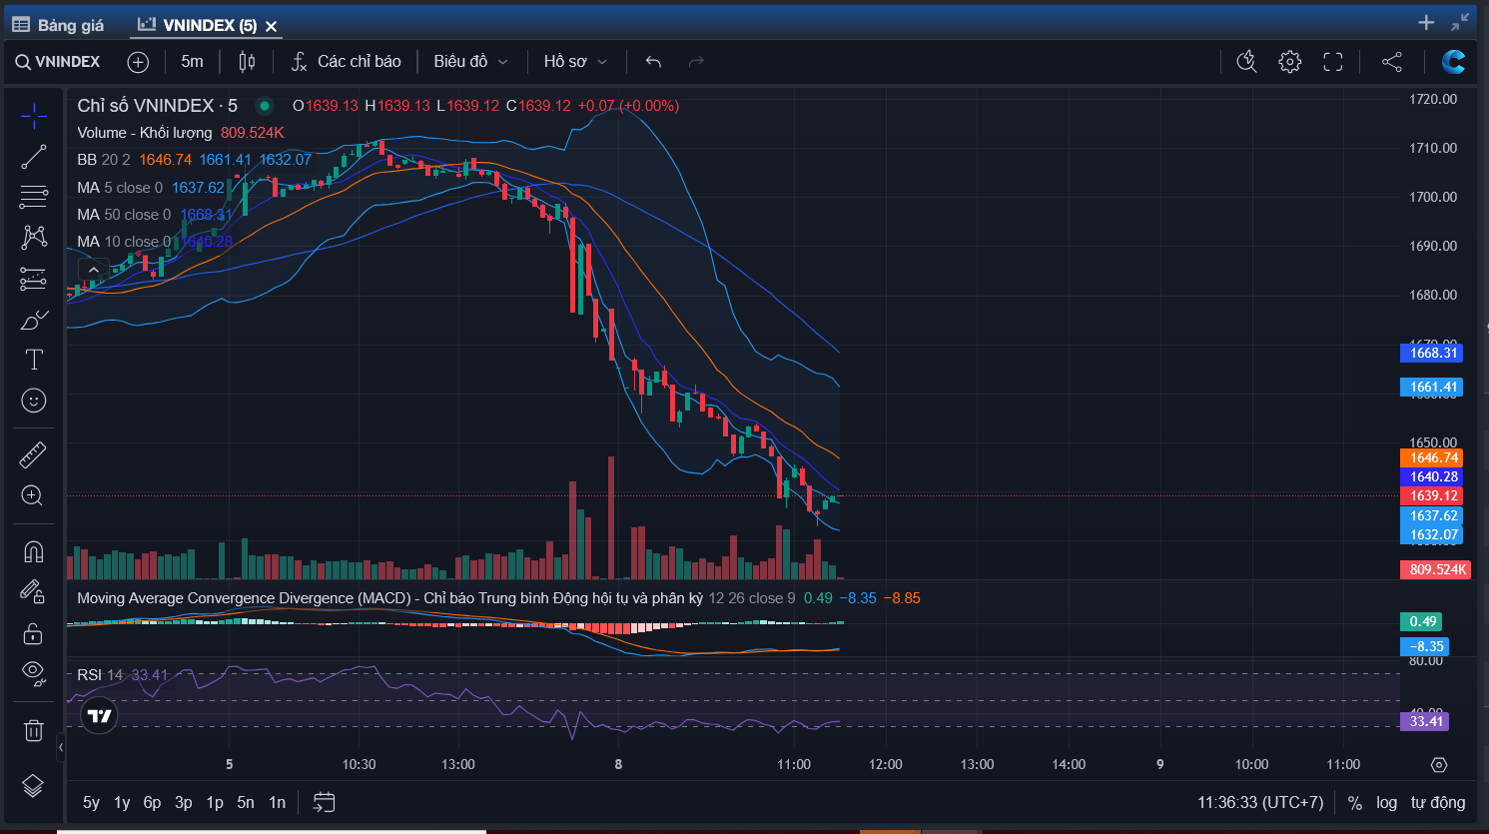Select the 1y time range button

(122, 802)
